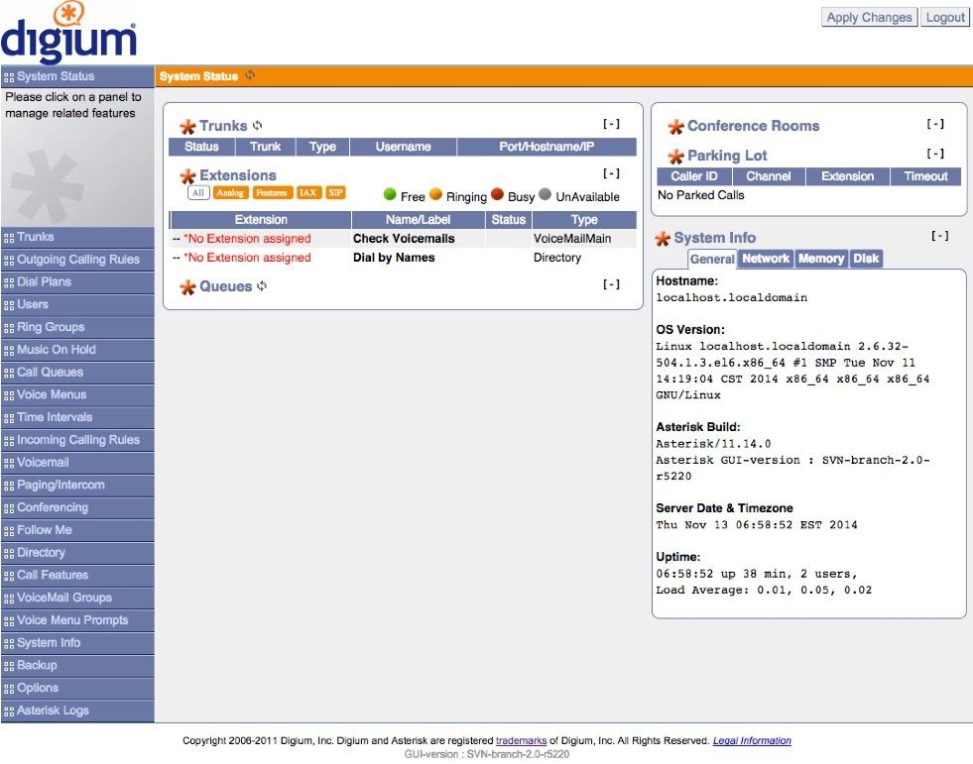Filter extensions by SIP
973x764 pixels.
tap(335, 193)
